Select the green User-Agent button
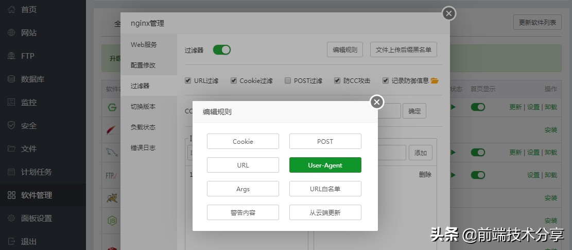Image resolution: width=572 pixels, height=250 pixels. click(325, 165)
